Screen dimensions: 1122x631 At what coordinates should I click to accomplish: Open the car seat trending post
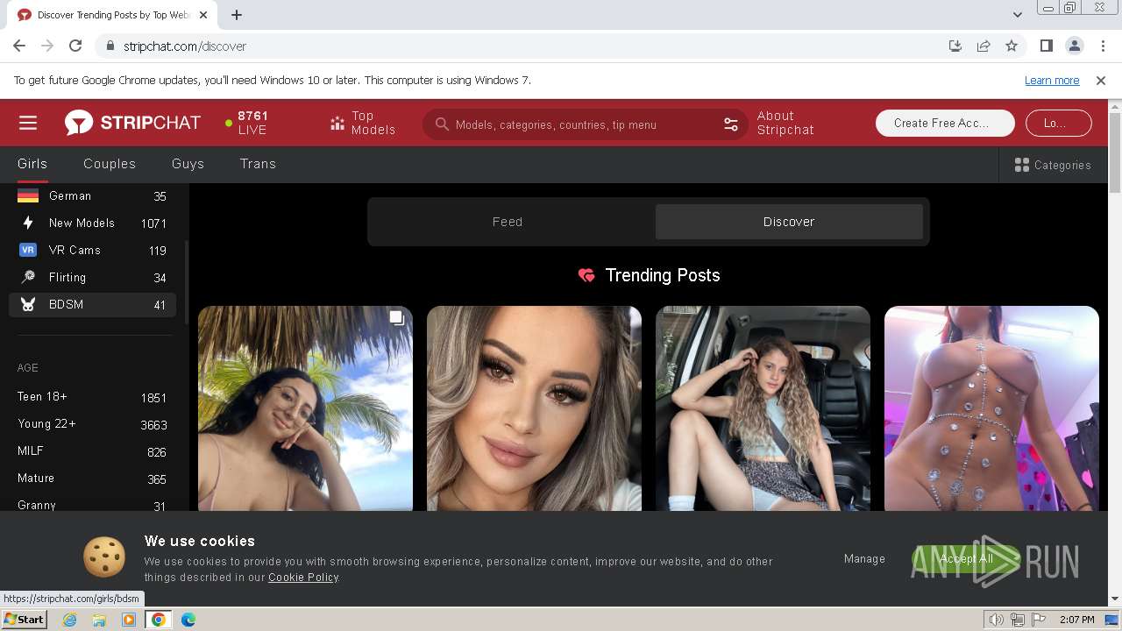(763, 408)
